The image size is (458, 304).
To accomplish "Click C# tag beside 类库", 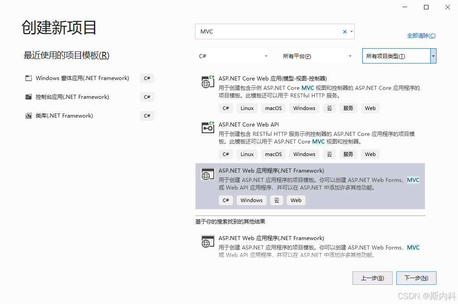I will click(147, 116).
